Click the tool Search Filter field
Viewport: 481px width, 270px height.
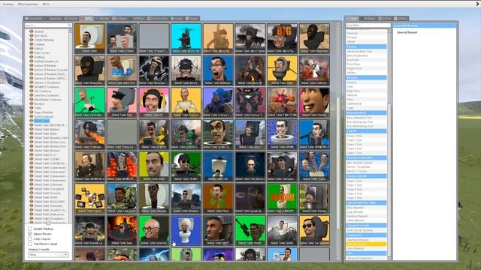368,25
